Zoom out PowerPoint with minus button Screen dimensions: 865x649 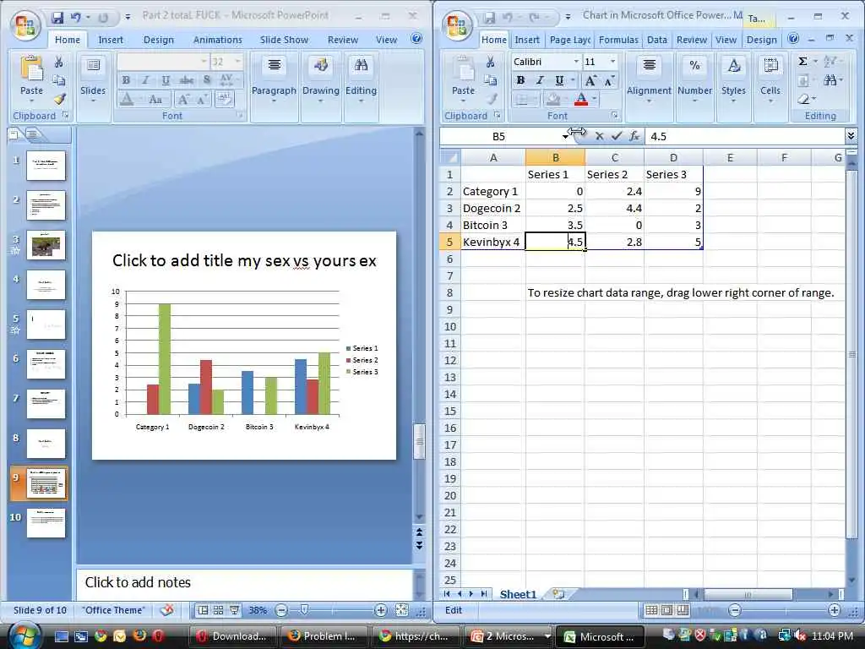tap(281, 610)
